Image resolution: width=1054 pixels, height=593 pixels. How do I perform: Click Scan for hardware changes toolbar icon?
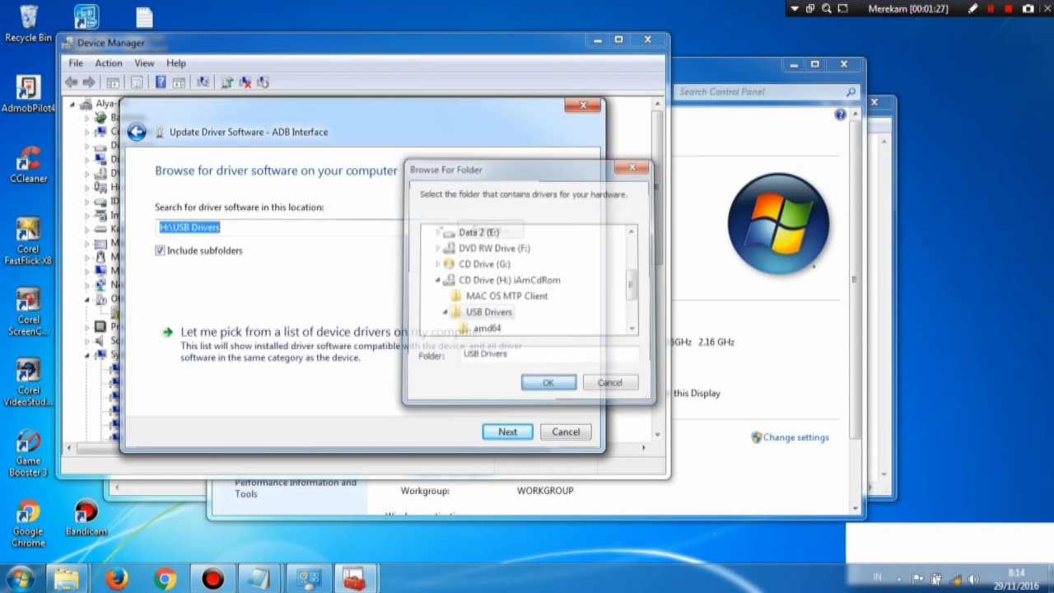(203, 82)
